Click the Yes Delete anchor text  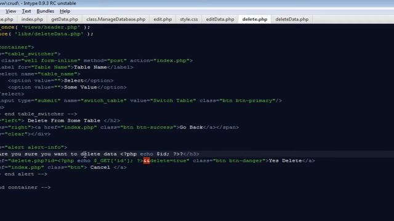[285, 161]
